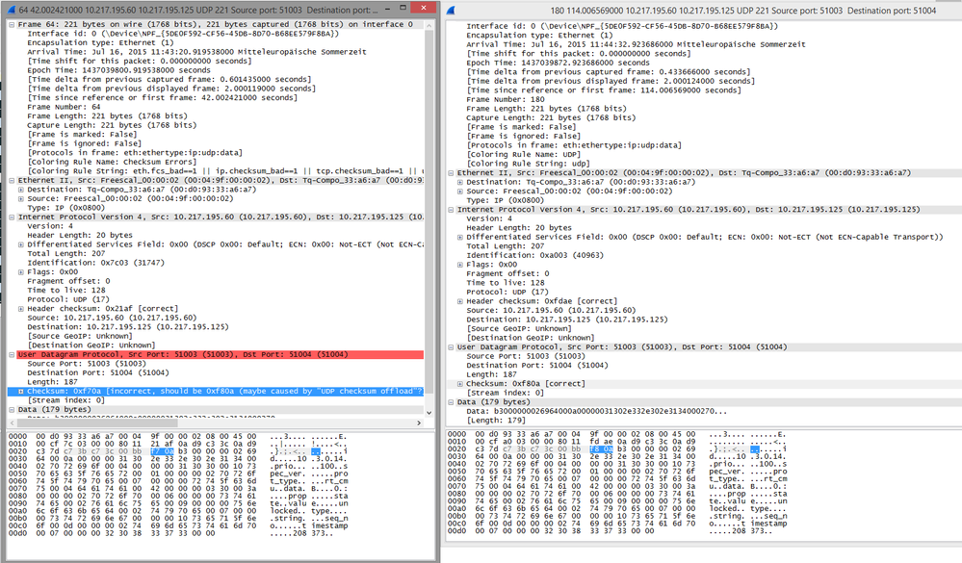This screenshot has height=563, width=962.
Task: Click the Wireshark icon in right window title bar
Action: click(x=449, y=8)
